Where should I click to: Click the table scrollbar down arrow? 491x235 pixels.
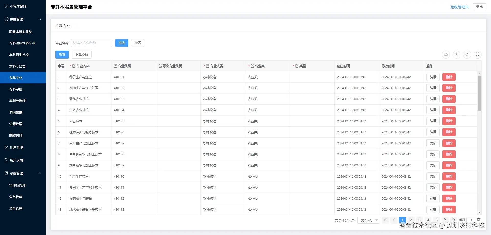(x=479, y=212)
